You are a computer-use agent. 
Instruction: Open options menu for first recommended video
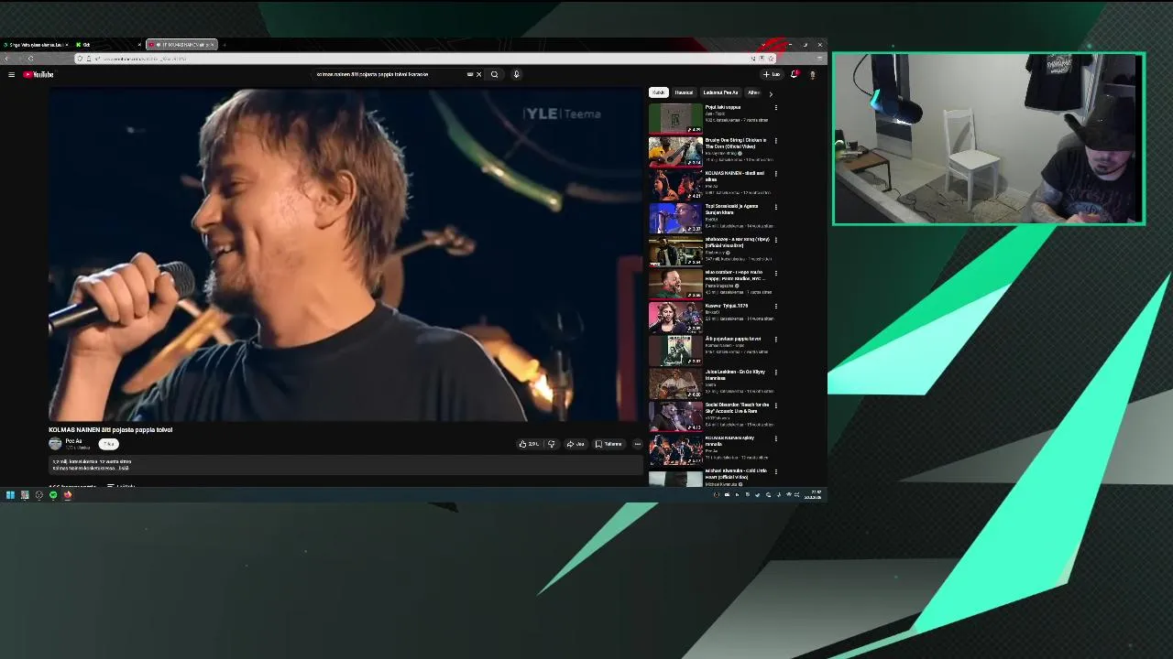[x=775, y=108]
